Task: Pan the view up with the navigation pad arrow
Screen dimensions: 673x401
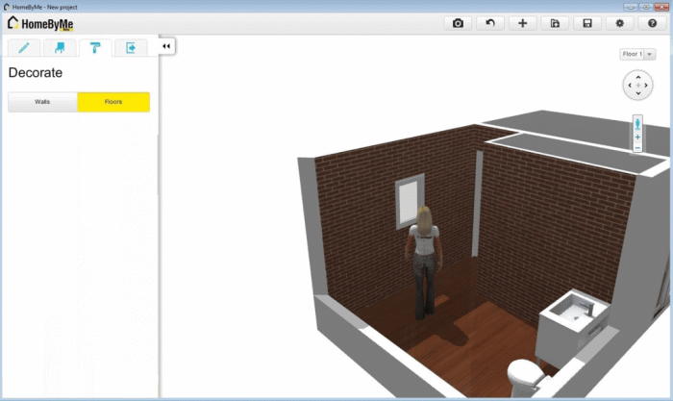Action: 638,77
